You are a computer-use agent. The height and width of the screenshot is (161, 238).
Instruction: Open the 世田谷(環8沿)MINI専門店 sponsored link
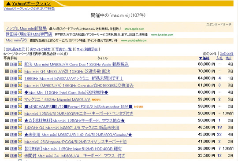click(29, 34)
